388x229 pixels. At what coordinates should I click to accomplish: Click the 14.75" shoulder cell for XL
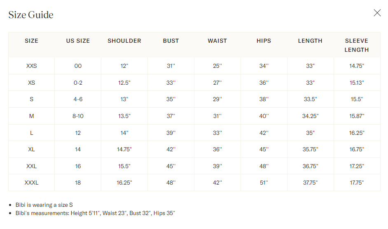[x=124, y=150]
